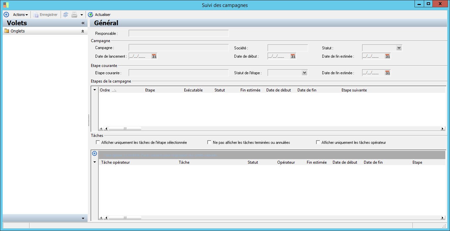
Task: Click the blue target icon above Tâches grid
Action: click(x=95, y=153)
